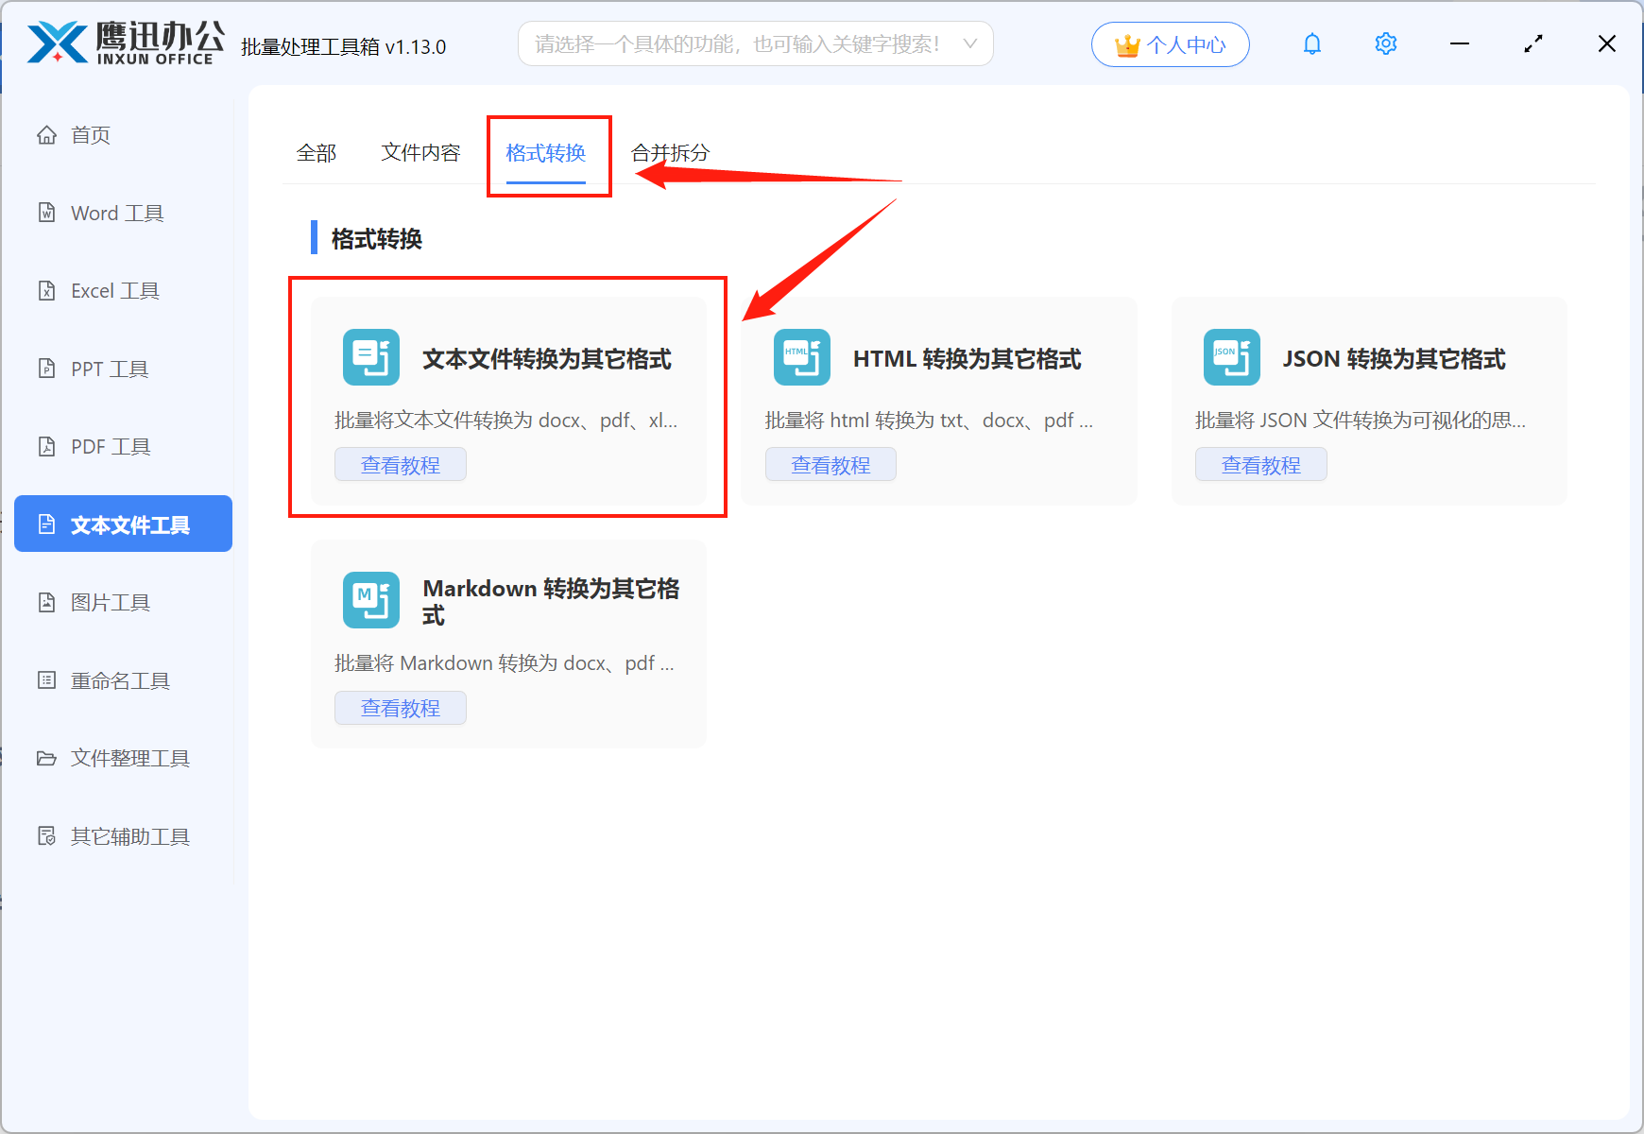This screenshot has width=1644, height=1134.
Task: Select PDF 工具 in the sidebar
Action: coord(111,447)
